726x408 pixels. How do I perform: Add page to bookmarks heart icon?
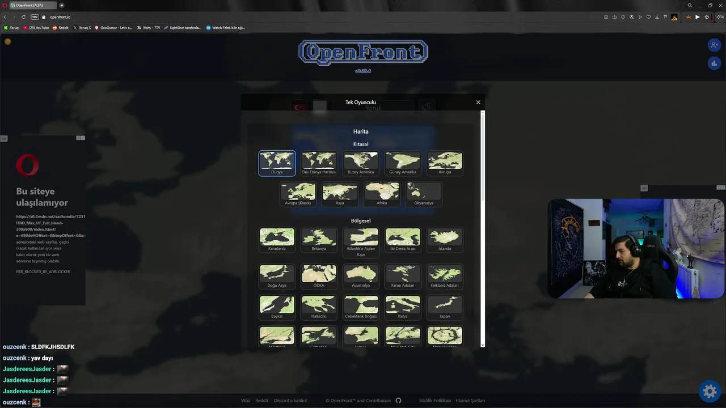pyautogui.click(x=648, y=17)
